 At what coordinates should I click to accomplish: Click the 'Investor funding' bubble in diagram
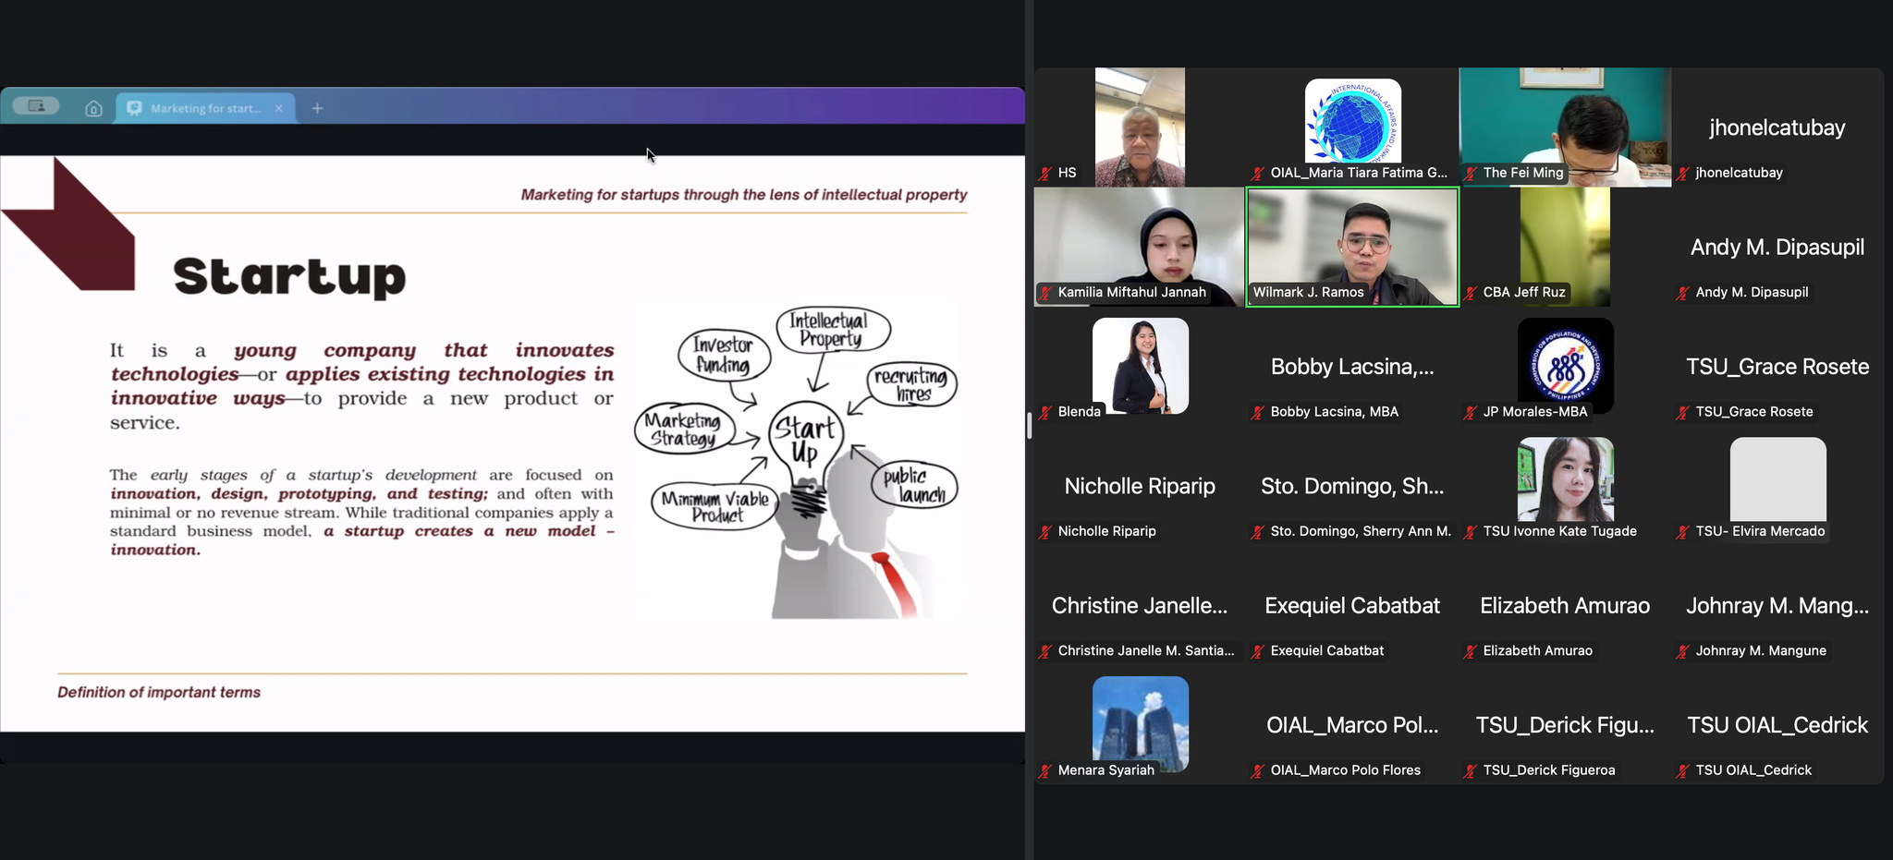723,354
